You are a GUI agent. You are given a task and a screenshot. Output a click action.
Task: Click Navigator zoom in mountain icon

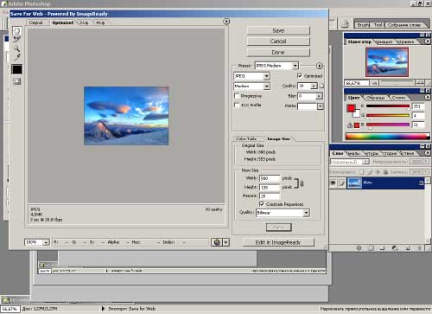[x=420, y=83]
